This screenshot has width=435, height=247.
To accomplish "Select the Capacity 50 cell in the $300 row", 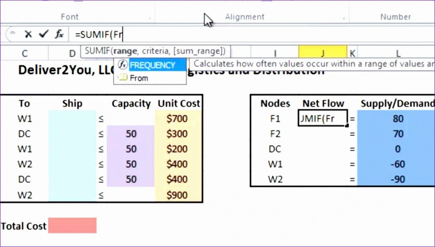I will click(x=130, y=134).
